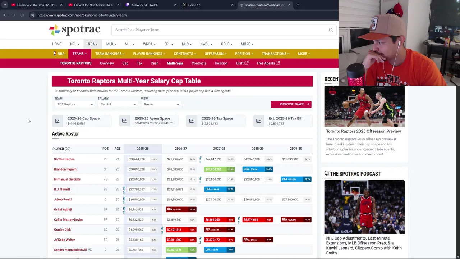Viewport: 460px width, 259px height.
Task: Open the Tax team page
Action: click(x=139, y=63)
